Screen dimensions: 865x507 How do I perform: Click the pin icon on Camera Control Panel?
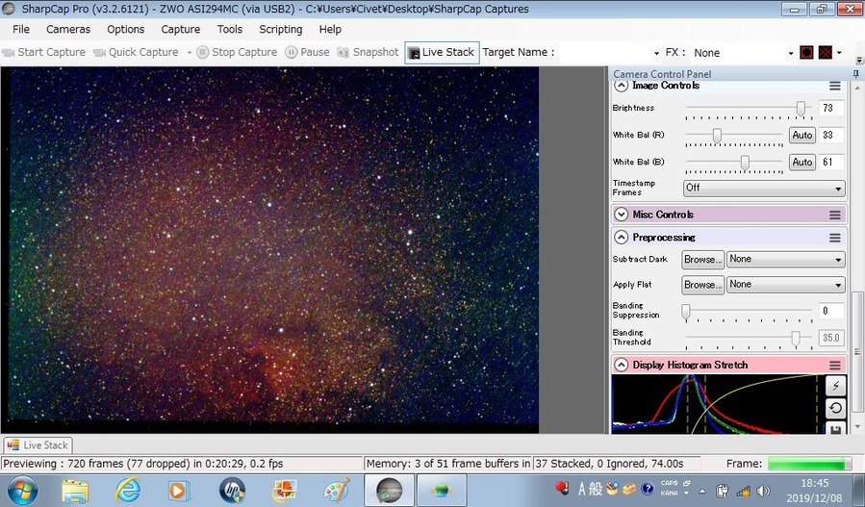[855, 74]
